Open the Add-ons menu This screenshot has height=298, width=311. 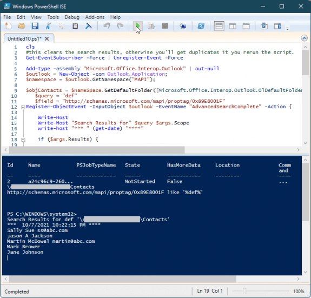coord(95,17)
